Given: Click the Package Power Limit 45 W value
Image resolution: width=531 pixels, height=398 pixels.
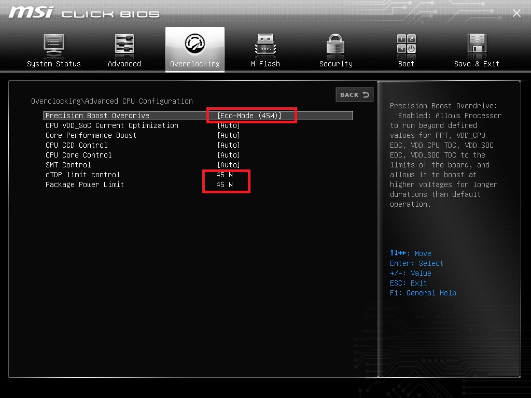Looking at the screenshot, I should click(x=225, y=184).
